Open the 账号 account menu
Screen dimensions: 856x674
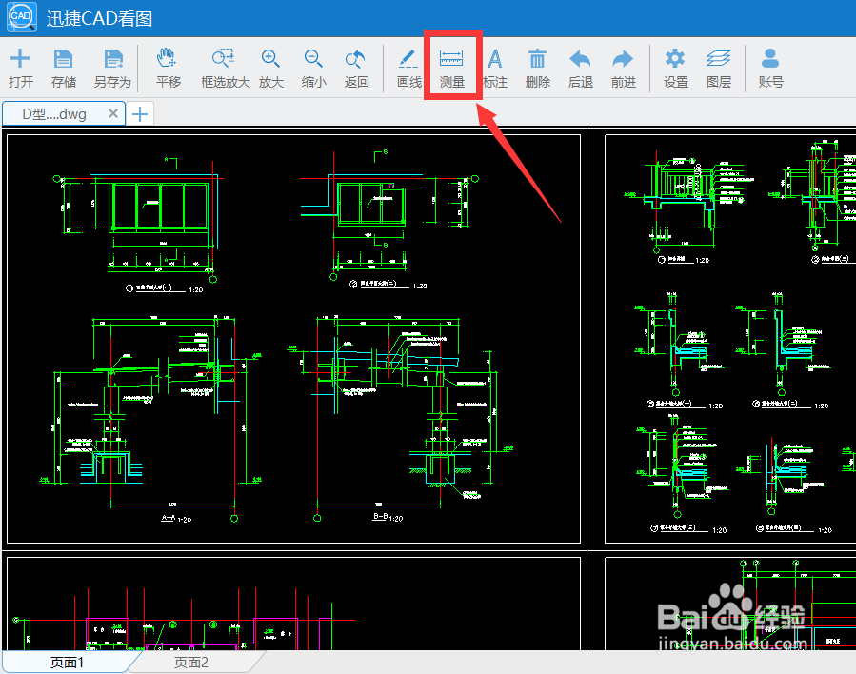click(771, 69)
